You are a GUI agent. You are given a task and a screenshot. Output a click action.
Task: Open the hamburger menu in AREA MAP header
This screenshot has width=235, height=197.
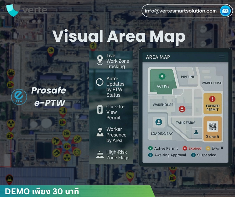click(x=222, y=57)
